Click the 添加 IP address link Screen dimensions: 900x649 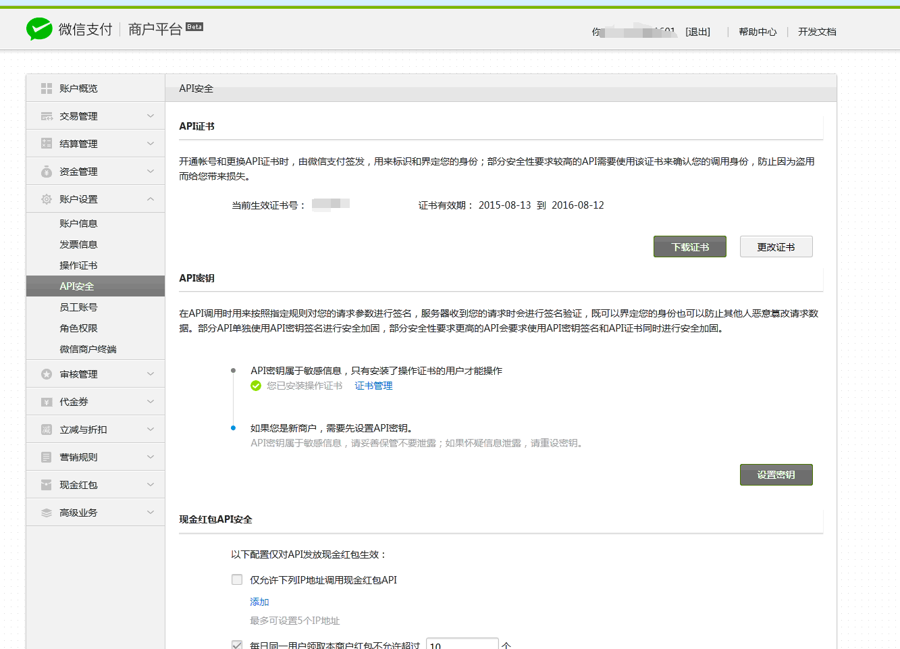259,602
